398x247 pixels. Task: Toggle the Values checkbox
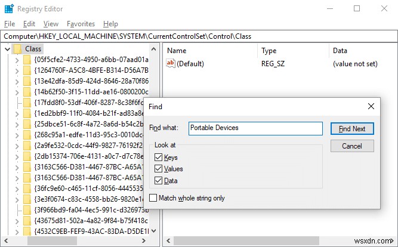coord(158,169)
